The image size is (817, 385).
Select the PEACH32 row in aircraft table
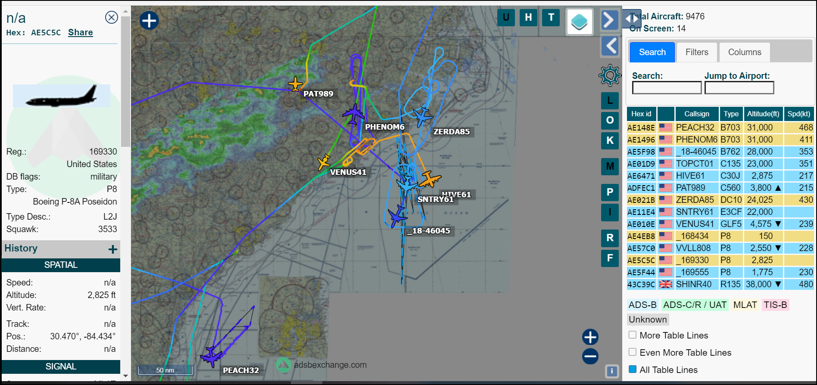pos(720,127)
